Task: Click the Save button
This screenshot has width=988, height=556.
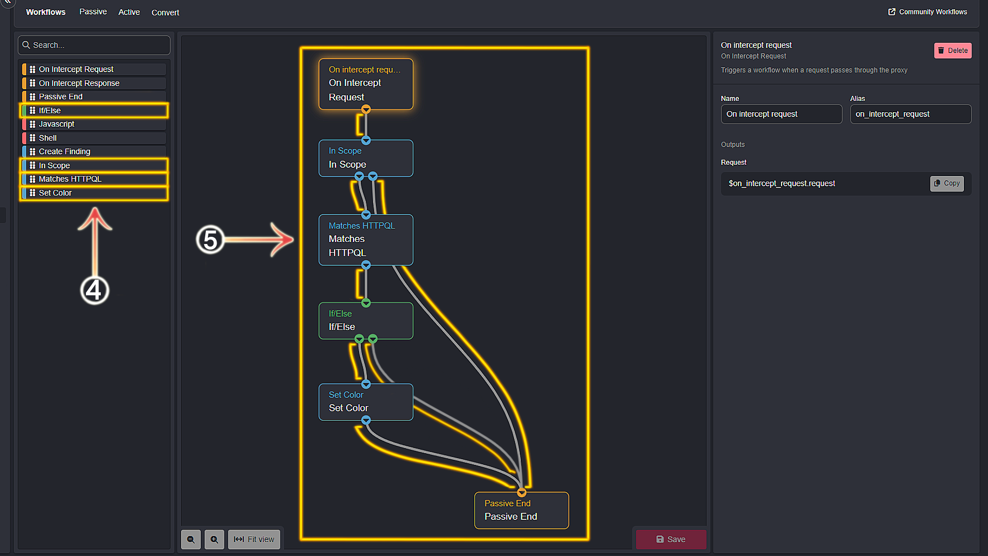Action: [x=671, y=538]
